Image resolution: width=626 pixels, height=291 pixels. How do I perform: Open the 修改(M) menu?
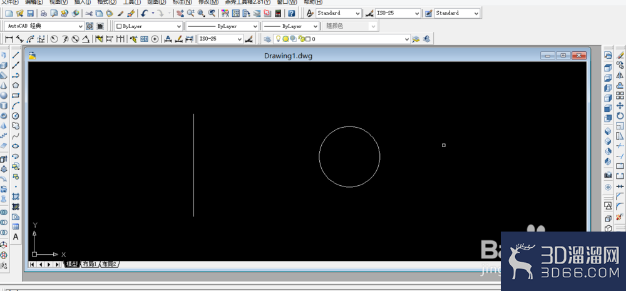pyautogui.click(x=208, y=2)
